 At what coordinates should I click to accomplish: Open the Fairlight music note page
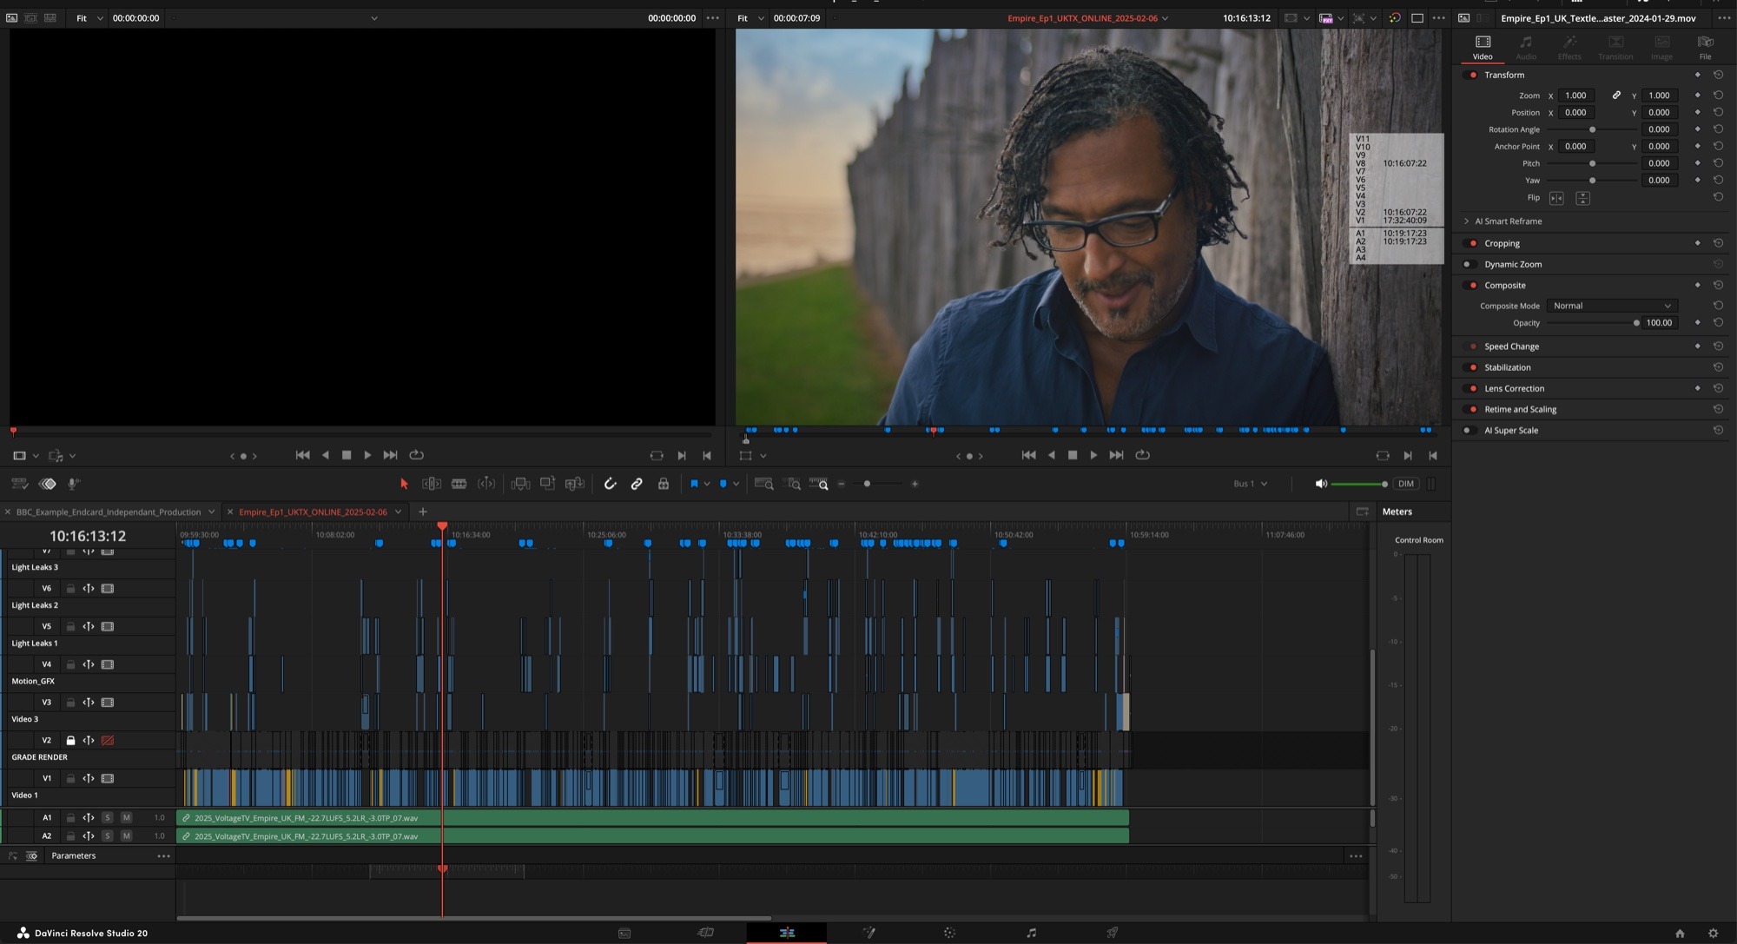pos(1031,933)
